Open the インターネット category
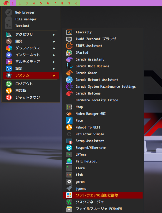Viewport: 162px width, 213px height. 31,55
